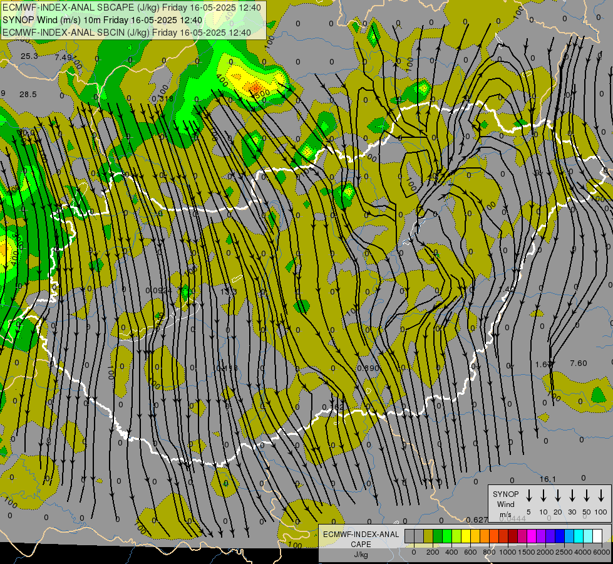Click the 'SYNOP' wind legend label
This screenshot has height=564, width=613.
(505, 494)
